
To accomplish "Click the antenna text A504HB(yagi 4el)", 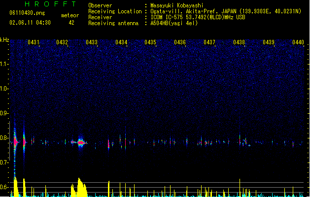I will (x=174, y=23).
